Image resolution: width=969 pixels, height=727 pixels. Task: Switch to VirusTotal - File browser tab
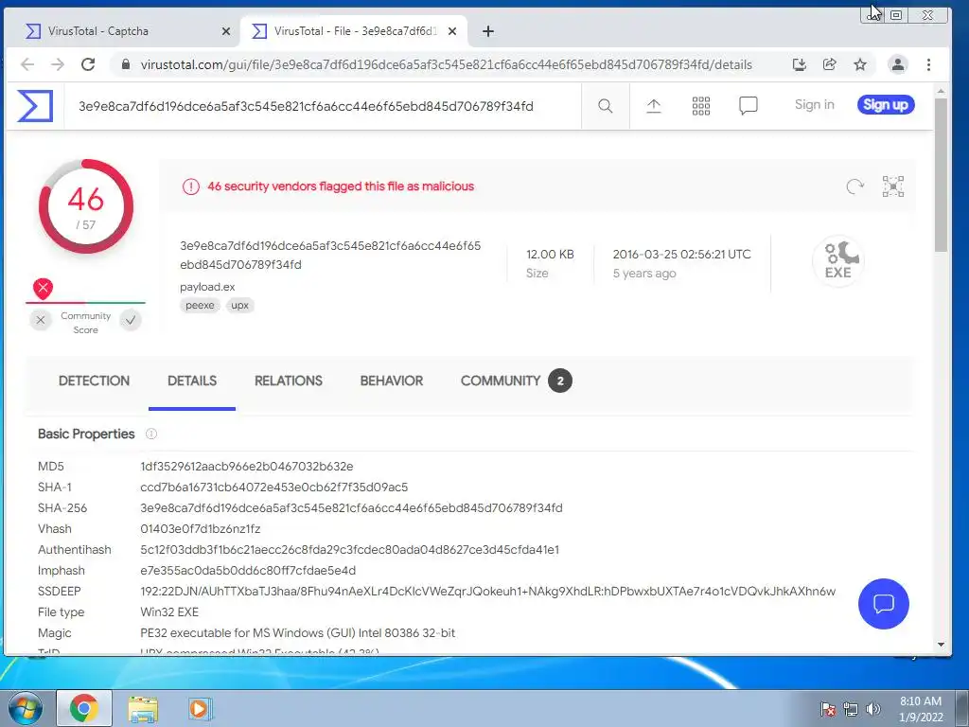pyautogui.click(x=354, y=31)
